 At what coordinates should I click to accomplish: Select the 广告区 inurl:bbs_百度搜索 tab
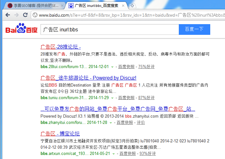96,6
